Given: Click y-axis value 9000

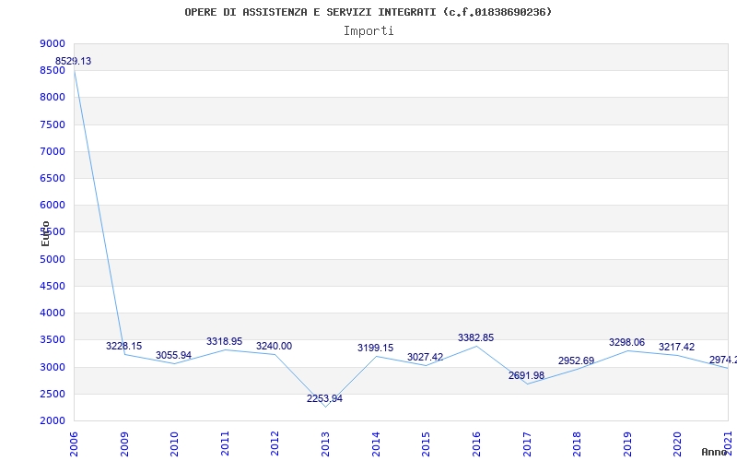Looking at the screenshot, I should pos(53,43).
